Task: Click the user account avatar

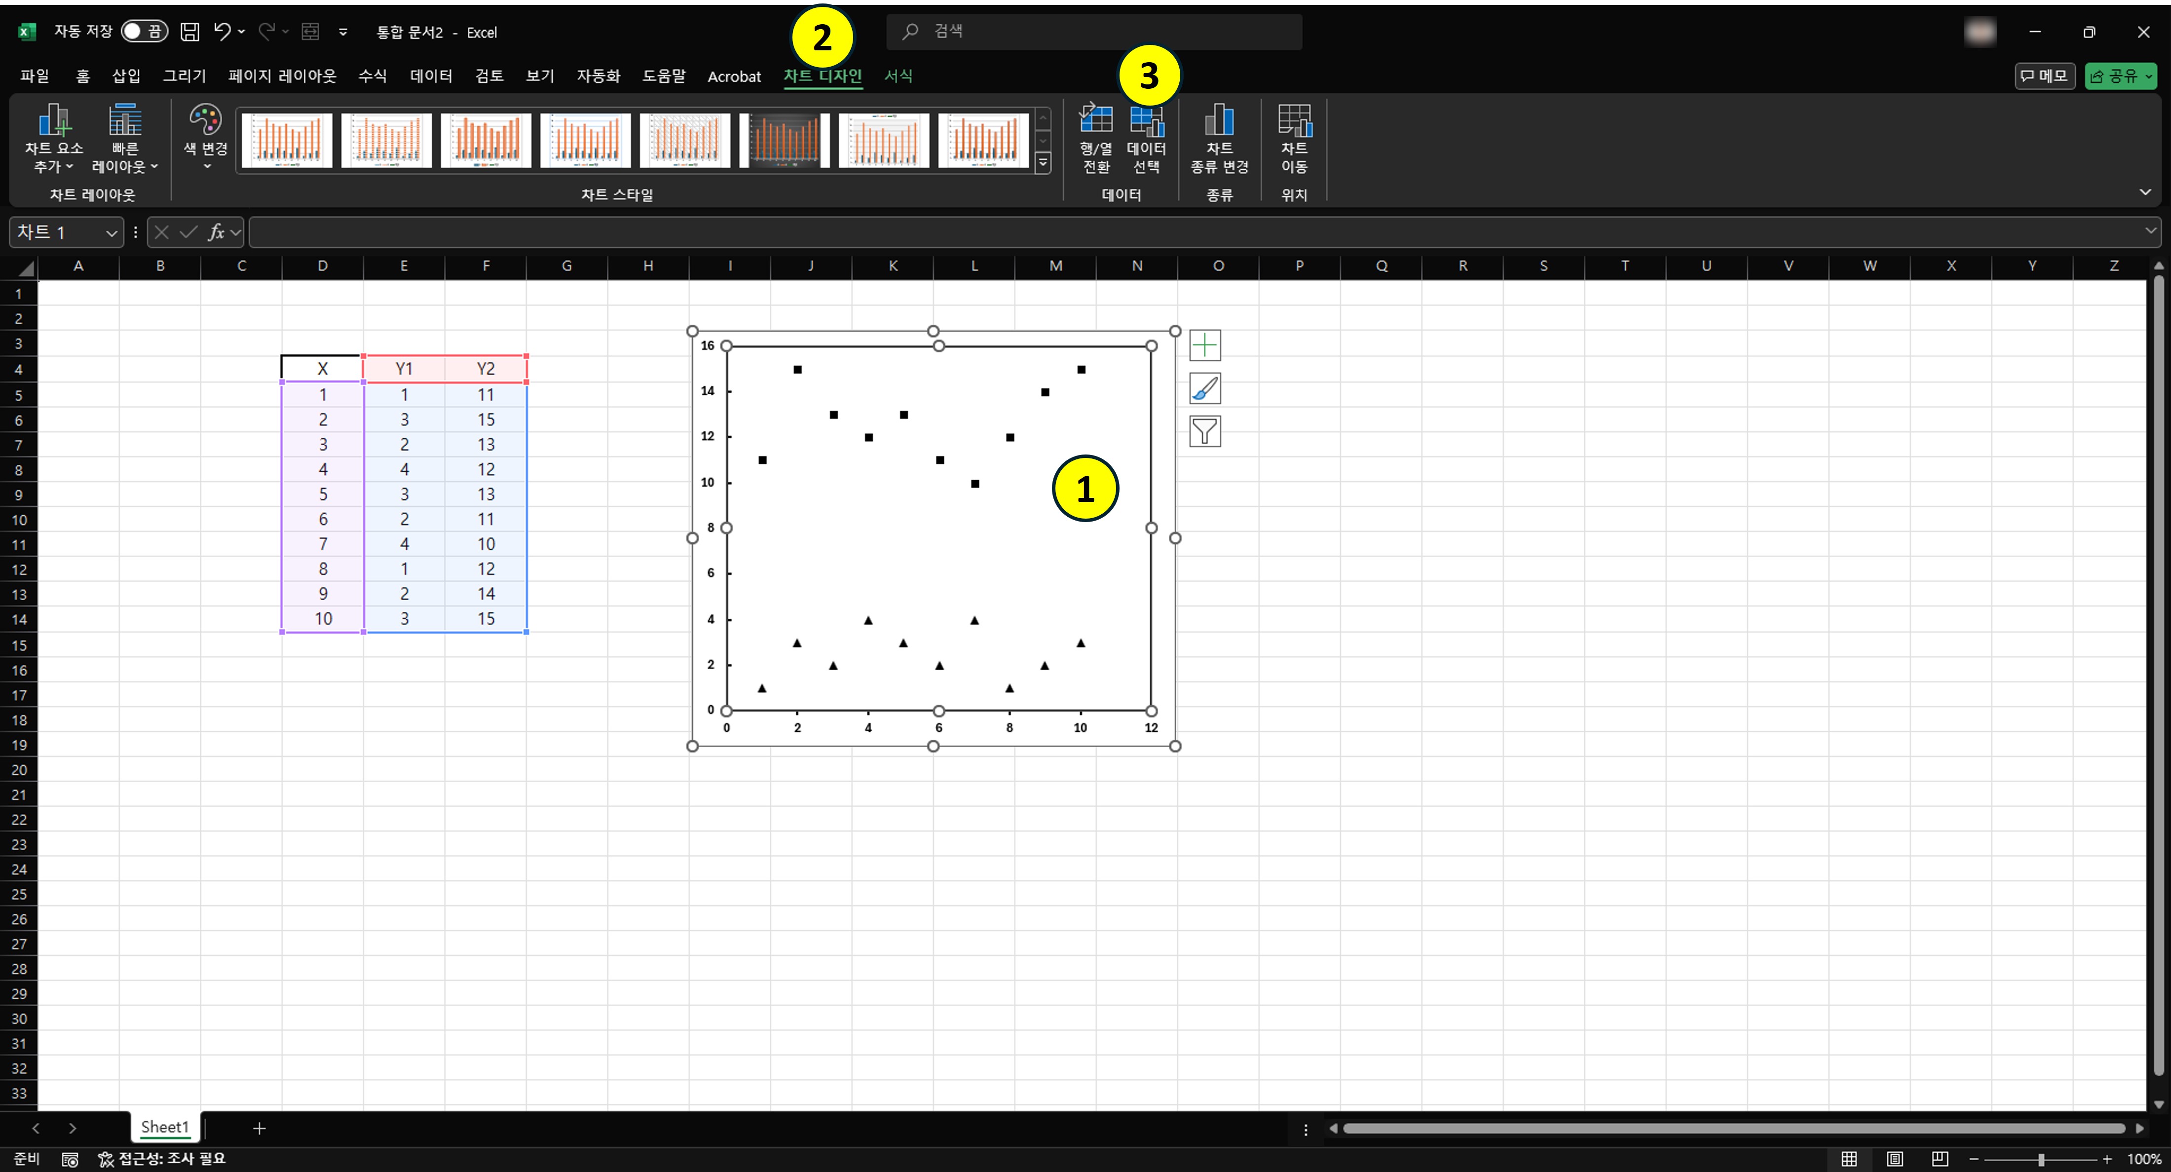Action: (x=1980, y=32)
